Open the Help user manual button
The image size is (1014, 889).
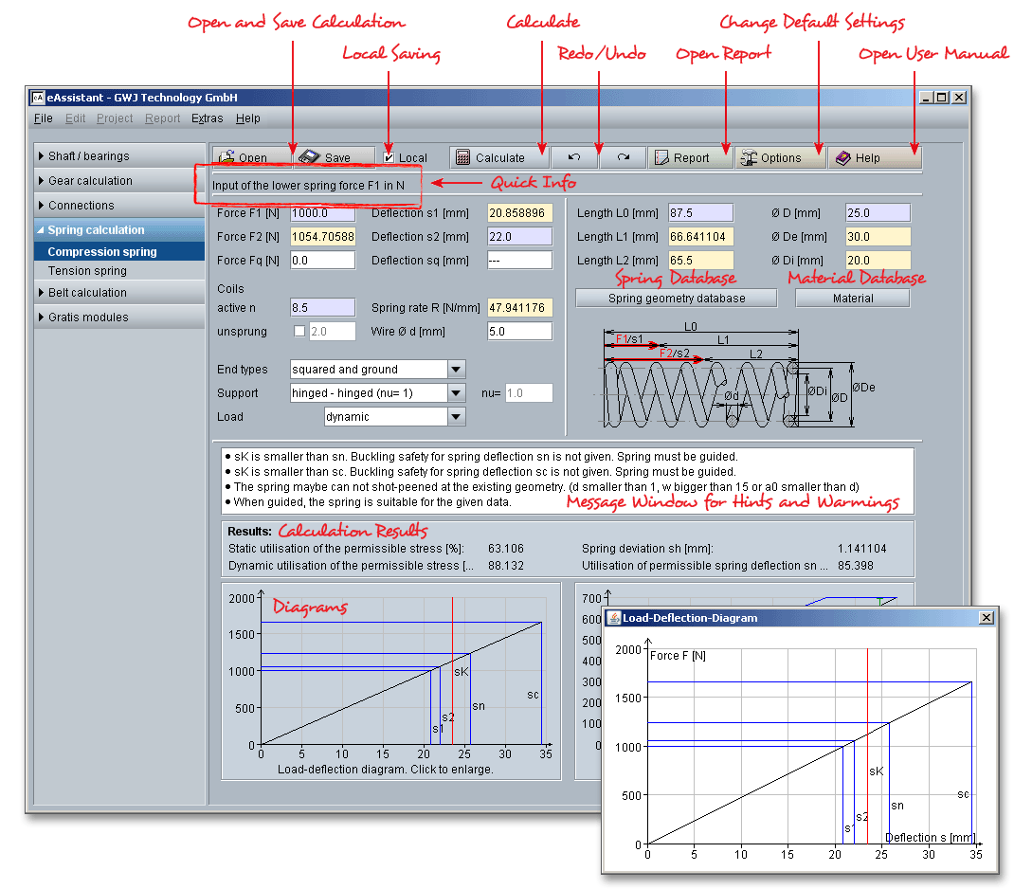tap(874, 157)
